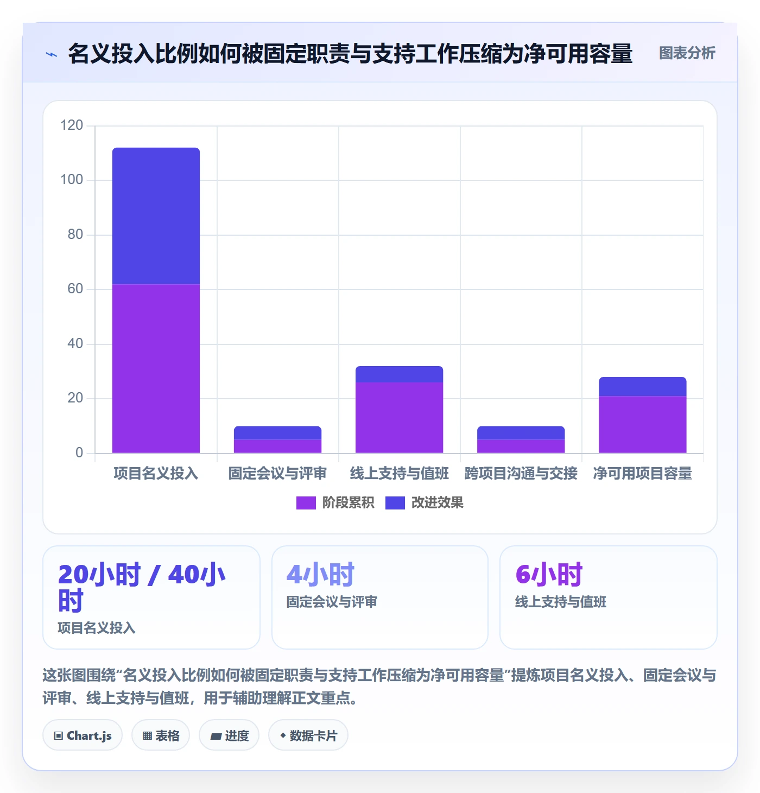Click the purple segment of 净可用项目容量 bar
Viewport: 760px width, 793px height.
(643, 424)
